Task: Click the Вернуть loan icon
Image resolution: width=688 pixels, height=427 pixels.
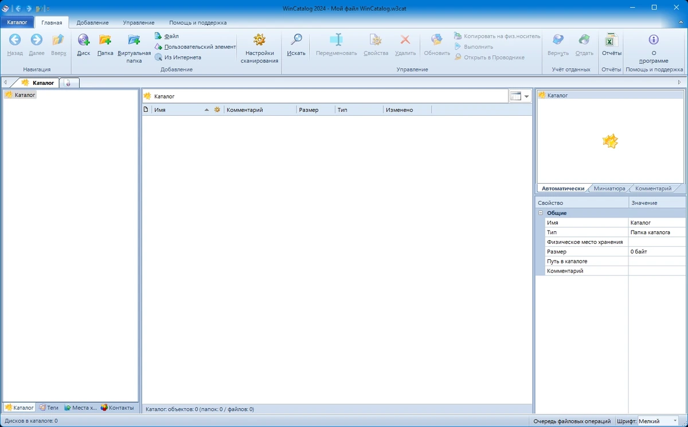Action: [558, 39]
